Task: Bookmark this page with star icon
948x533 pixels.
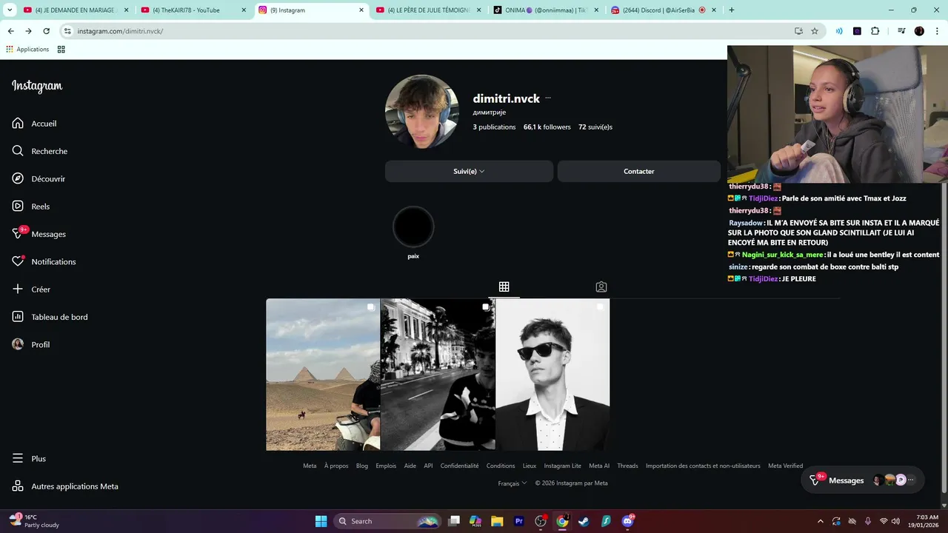Action: [x=815, y=31]
